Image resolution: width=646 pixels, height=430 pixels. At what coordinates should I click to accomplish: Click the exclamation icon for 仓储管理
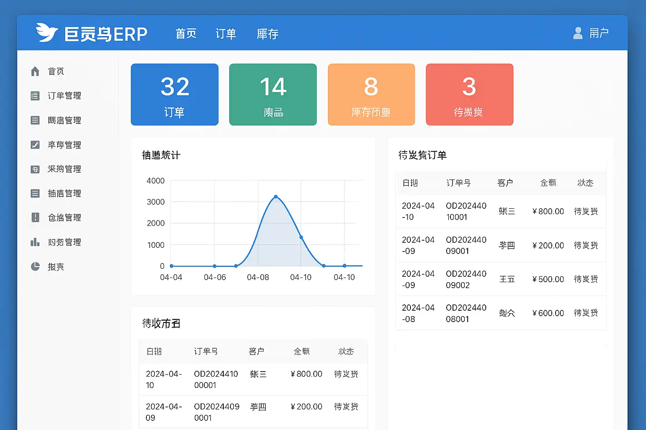[35, 218]
